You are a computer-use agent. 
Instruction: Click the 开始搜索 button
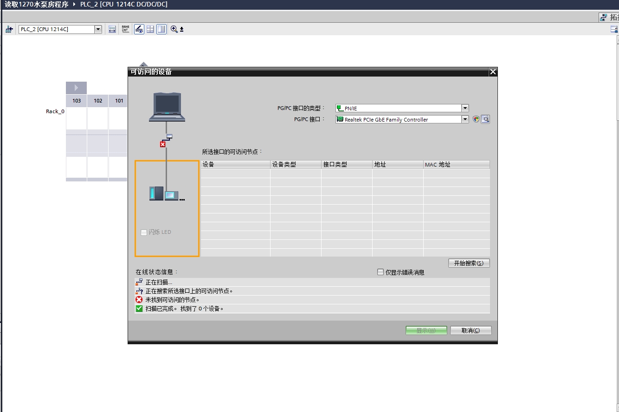[x=469, y=263]
